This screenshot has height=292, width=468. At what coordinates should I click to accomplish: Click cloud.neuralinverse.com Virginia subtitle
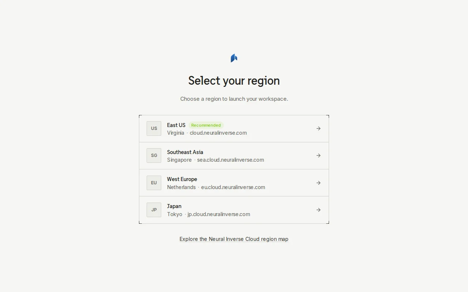pyautogui.click(x=207, y=133)
